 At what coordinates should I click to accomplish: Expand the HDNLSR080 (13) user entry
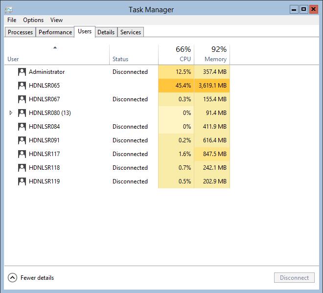[11, 113]
